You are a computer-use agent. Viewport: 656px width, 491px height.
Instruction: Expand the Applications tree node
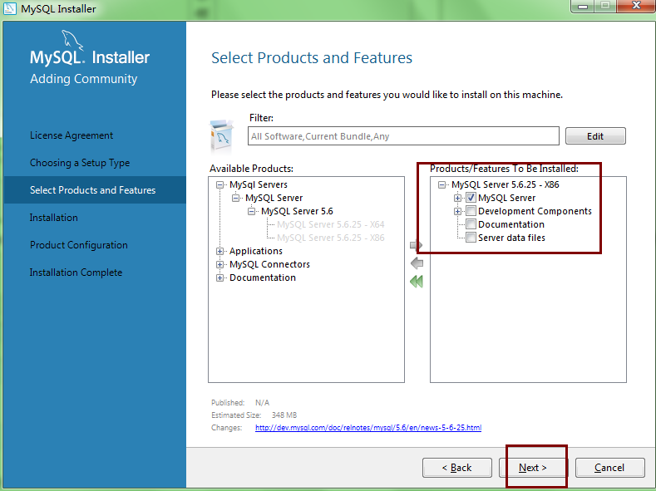click(x=219, y=251)
